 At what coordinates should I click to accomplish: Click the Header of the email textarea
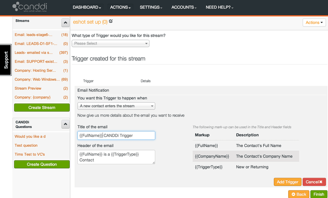click(x=116, y=157)
